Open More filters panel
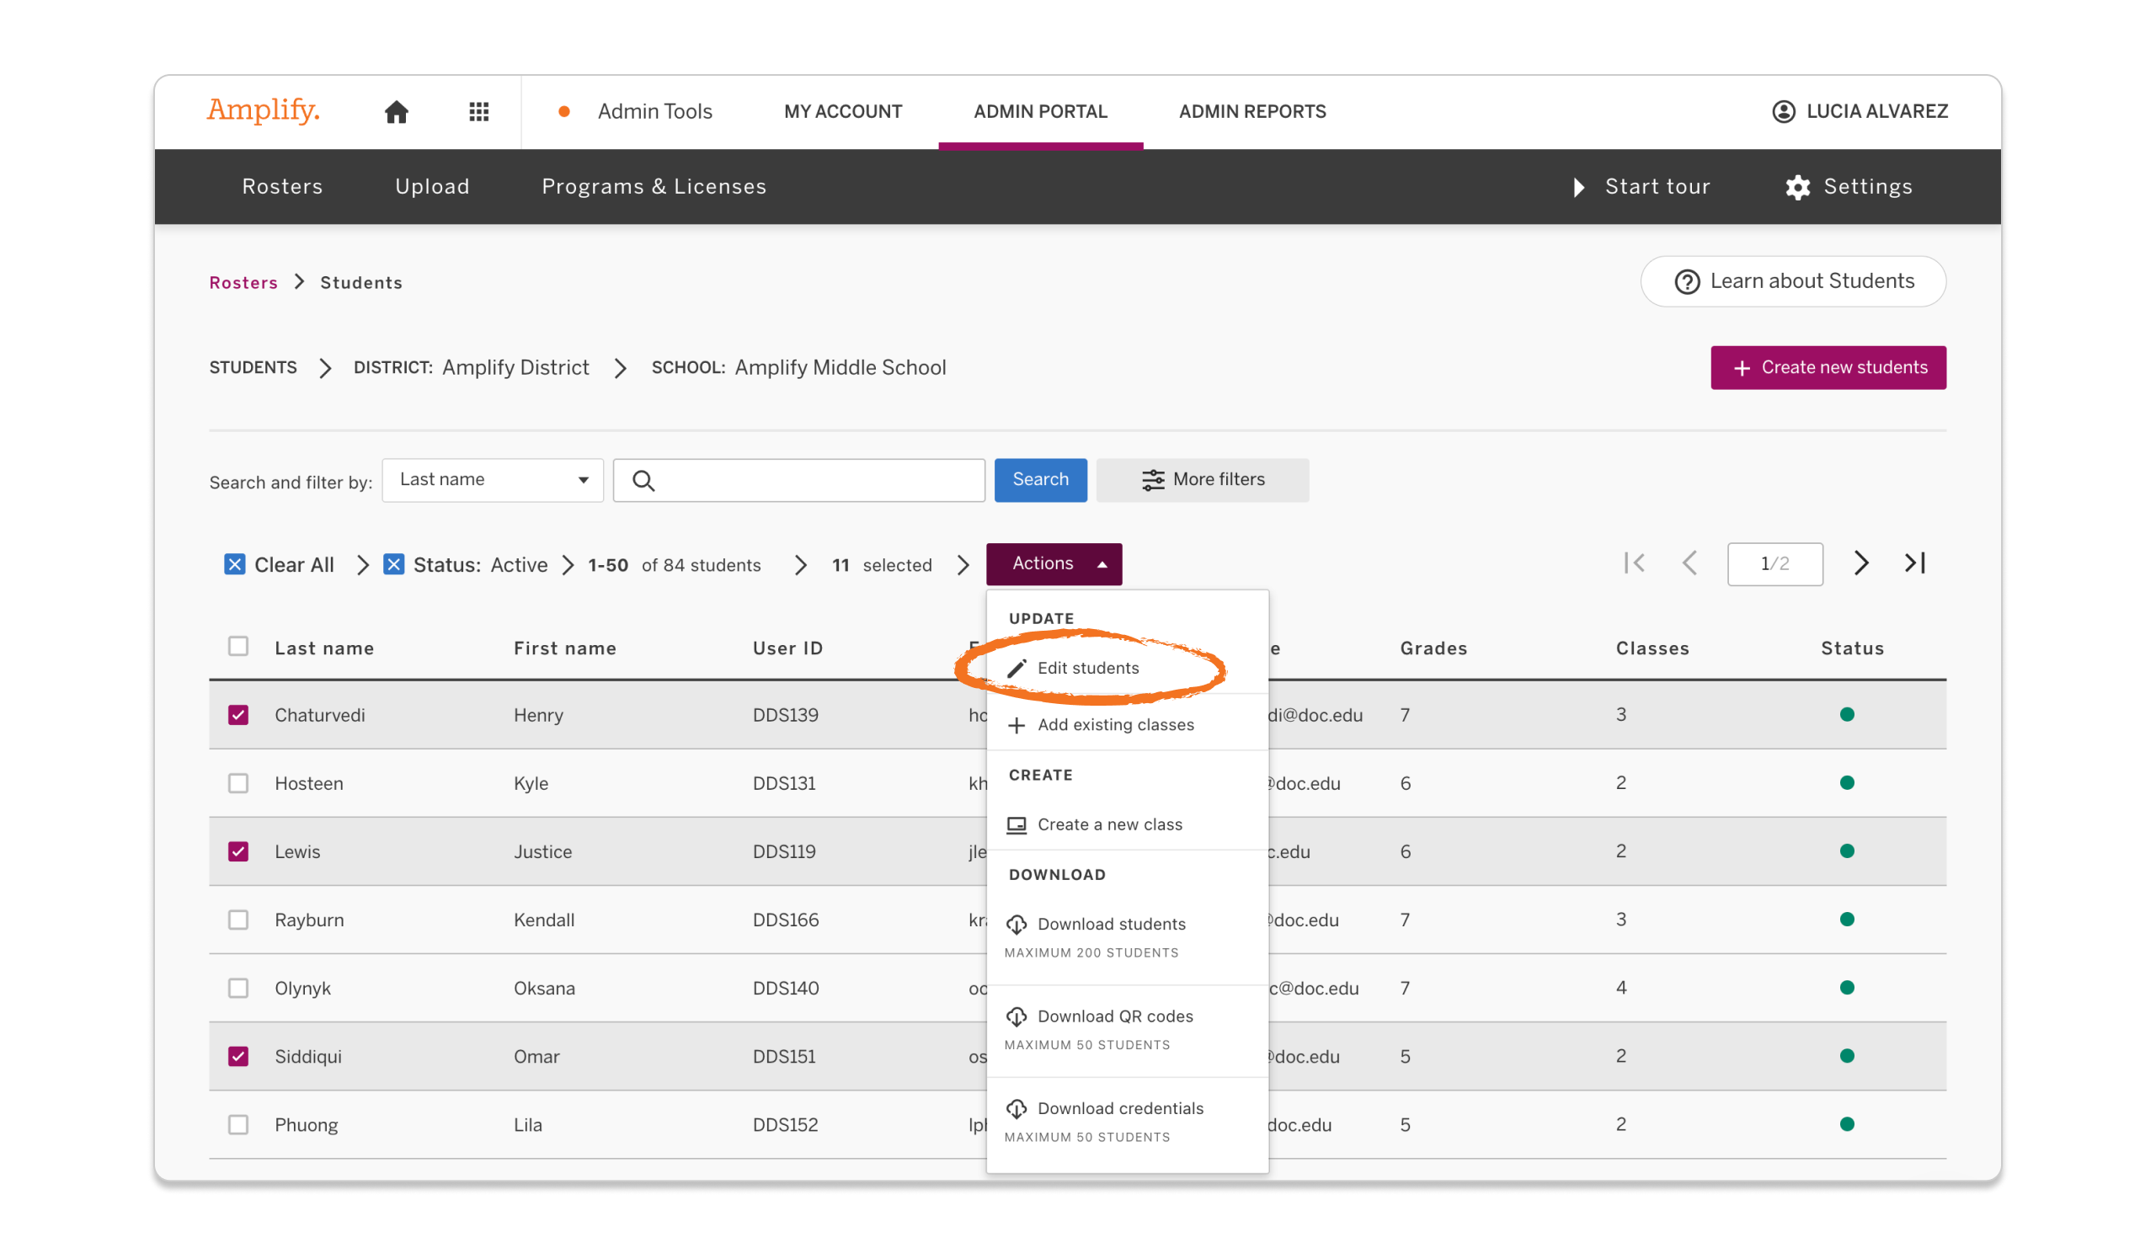The width and height of the screenshot is (2156, 1248). (1202, 480)
